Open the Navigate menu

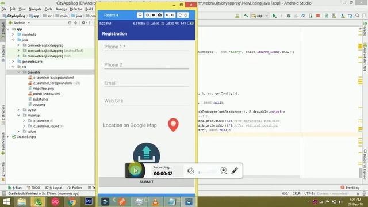pos(35,9)
